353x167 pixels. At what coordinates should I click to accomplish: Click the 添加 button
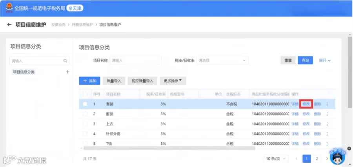click(89, 81)
